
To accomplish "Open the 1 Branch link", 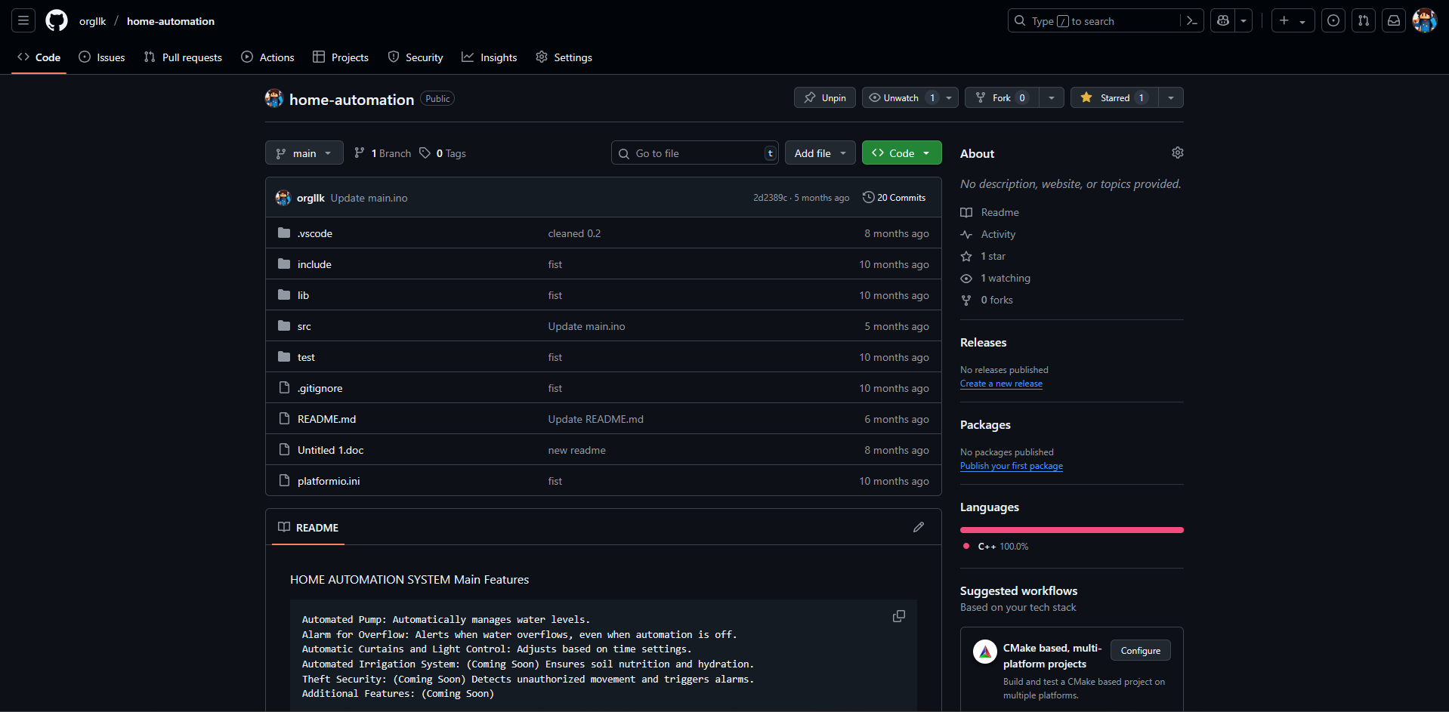I will click(383, 153).
